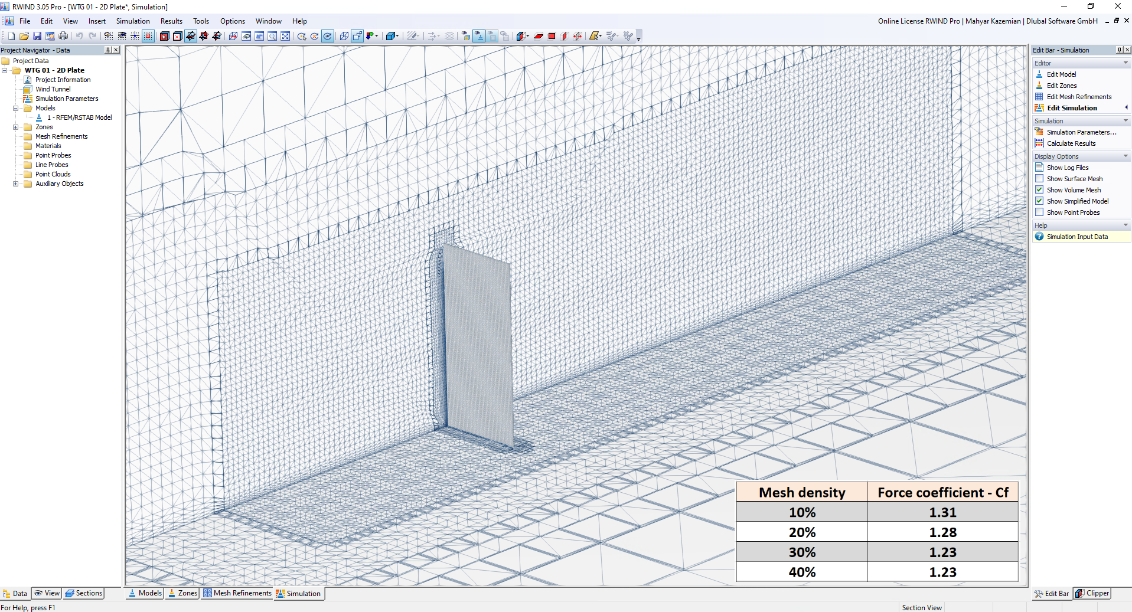Undo the last action
1132x612 pixels.
[79, 36]
